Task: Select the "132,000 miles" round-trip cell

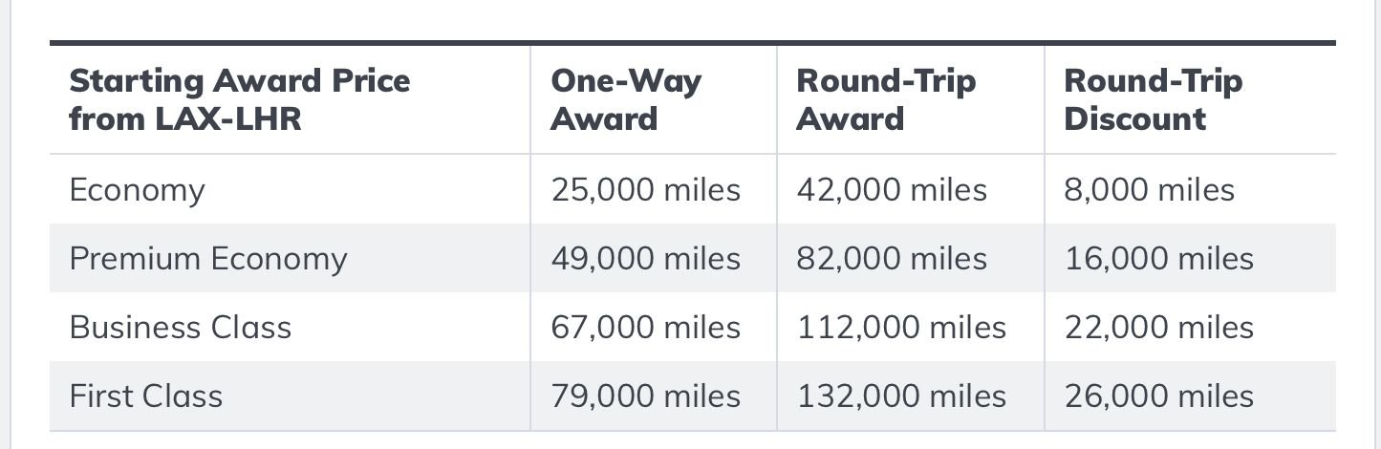Action: click(901, 396)
